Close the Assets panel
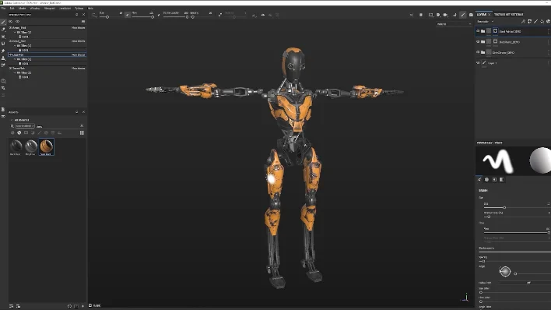 click(x=83, y=112)
